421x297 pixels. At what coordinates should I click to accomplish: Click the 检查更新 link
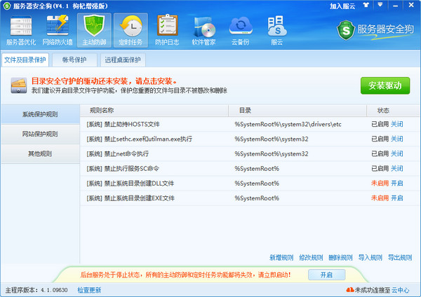click(89, 290)
